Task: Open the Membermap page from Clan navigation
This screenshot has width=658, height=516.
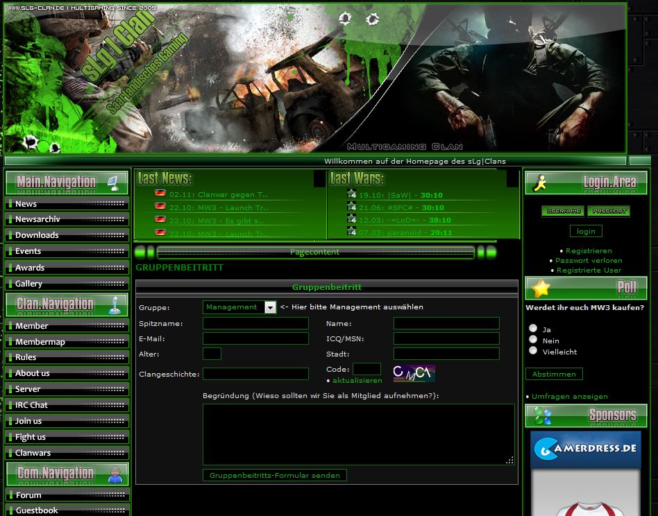Action: 40,342
